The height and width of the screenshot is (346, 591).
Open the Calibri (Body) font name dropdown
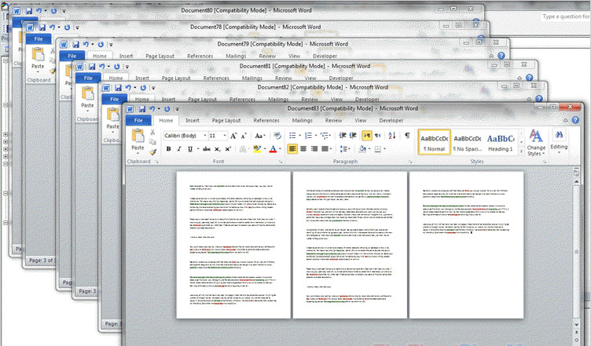(205, 136)
